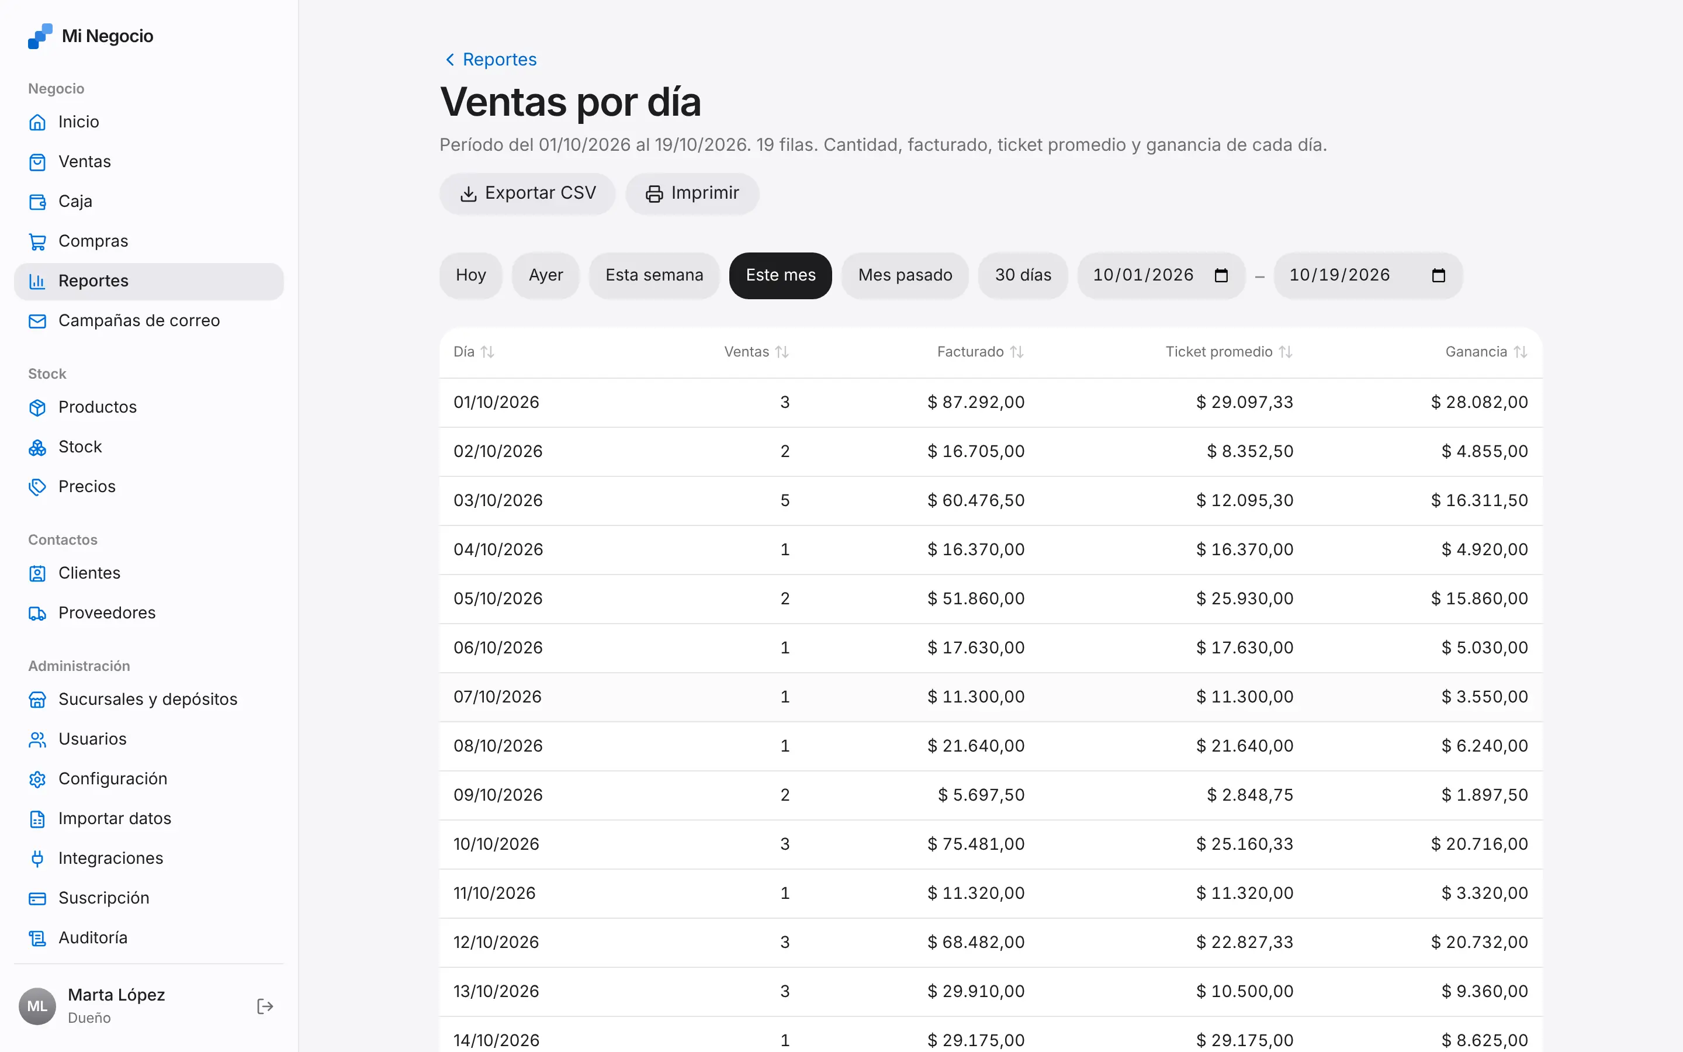1683x1052 pixels.
Task: Click the Reportes bar chart icon
Action: pos(37,281)
